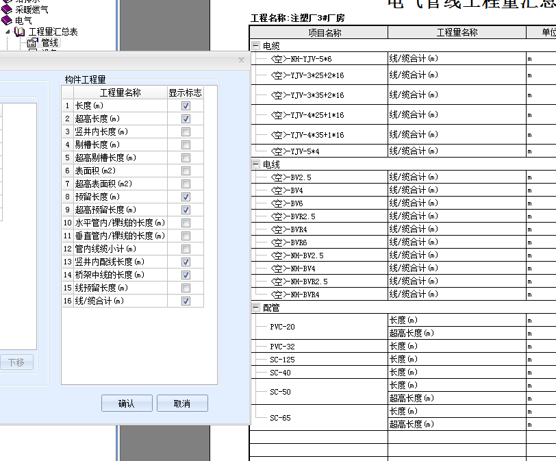Select row 〈空〉-YJV-3*35+2*16
Screen dimensions: 556x461
tap(307, 95)
